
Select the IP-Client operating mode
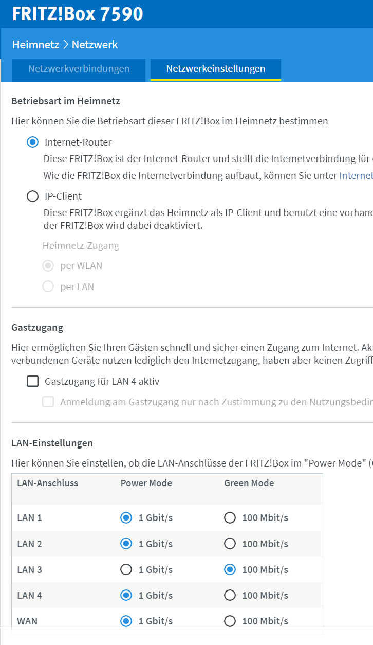(33, 196)
